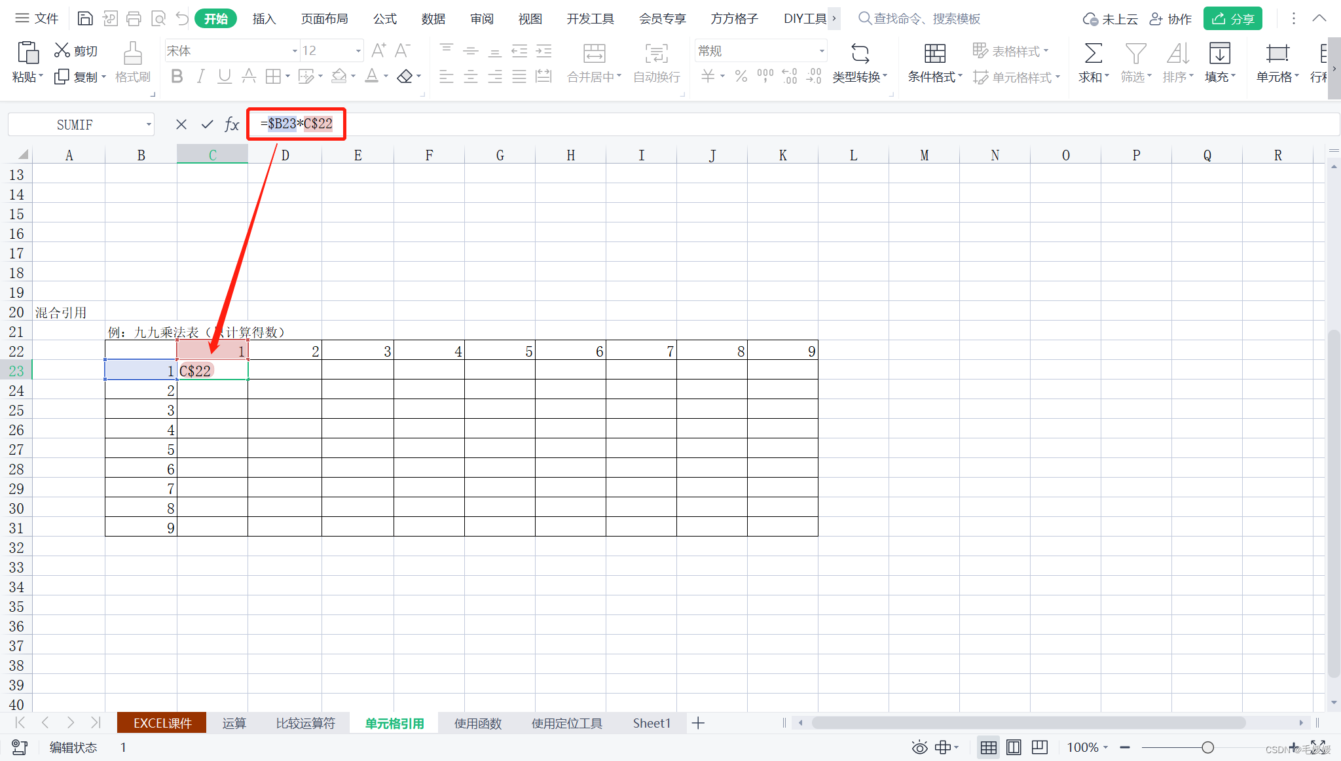Viewport: 1341px width, 761px height.
Task: Click the increase indent icon
Action: click(x=543, y=50)
